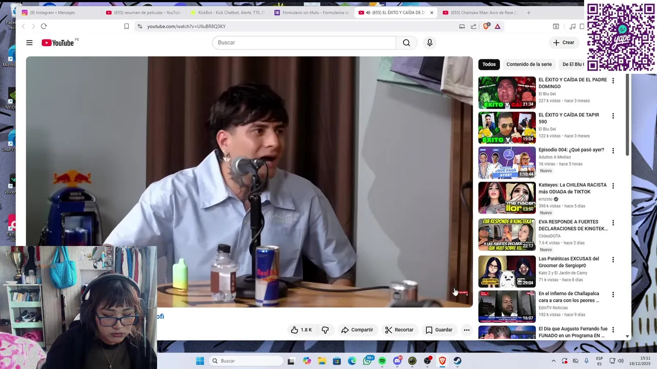Open more actions three-dot menu under video
The width and height of the screenshot is (657, 369).
tap(467, 330)
